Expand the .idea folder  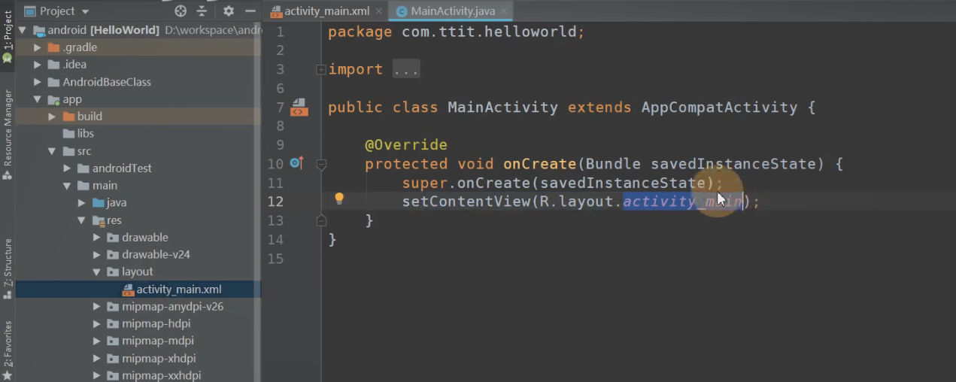37,65
